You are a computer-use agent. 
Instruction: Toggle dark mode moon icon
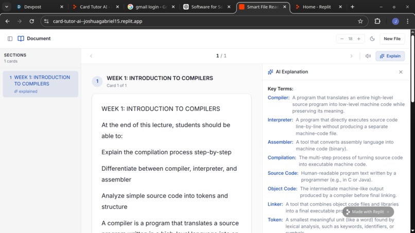coord(372,39)
